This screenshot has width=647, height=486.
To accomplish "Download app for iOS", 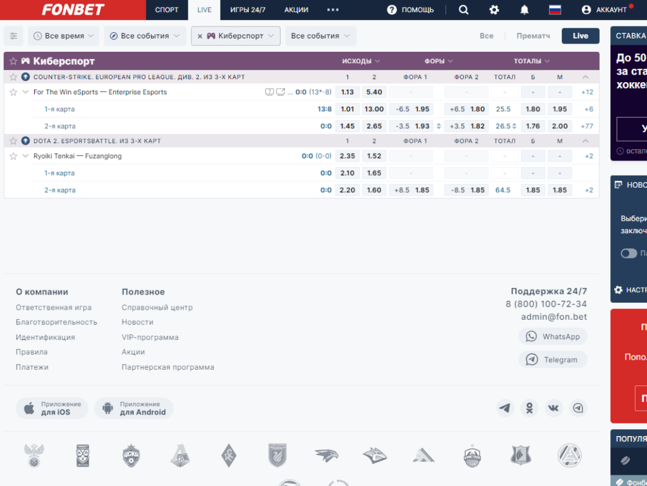I will 52,408.
